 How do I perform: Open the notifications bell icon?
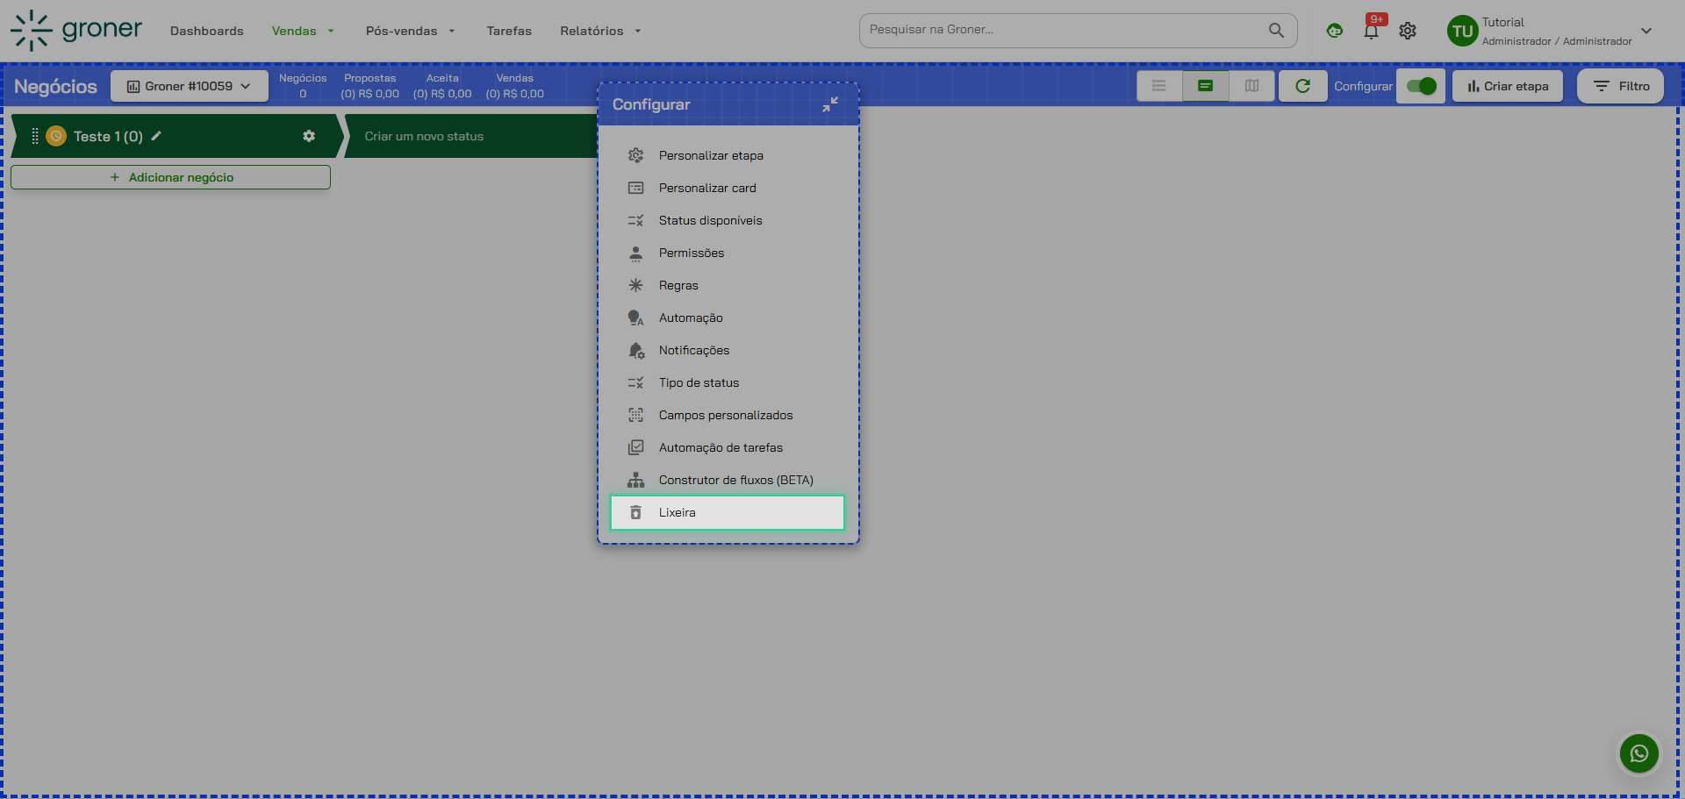[x=1371, y=32]
